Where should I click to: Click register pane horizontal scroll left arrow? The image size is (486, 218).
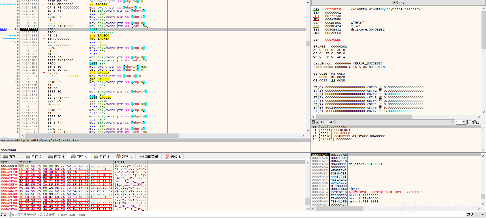(313, 116)
